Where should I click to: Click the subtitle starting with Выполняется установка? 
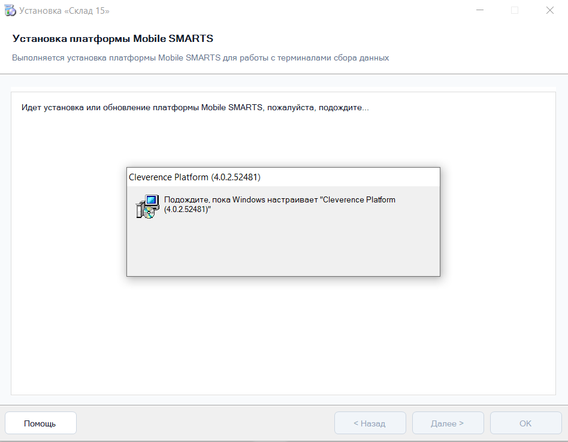200,58
